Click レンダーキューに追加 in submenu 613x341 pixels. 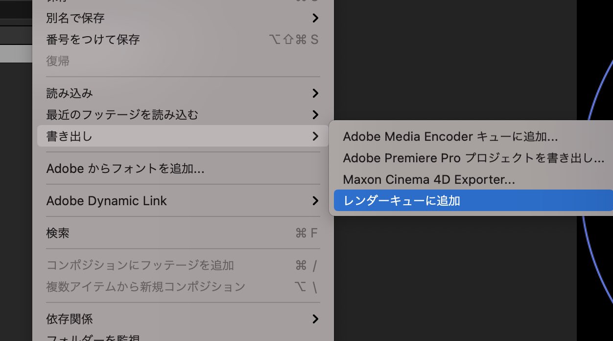click(x=472, y=200)
